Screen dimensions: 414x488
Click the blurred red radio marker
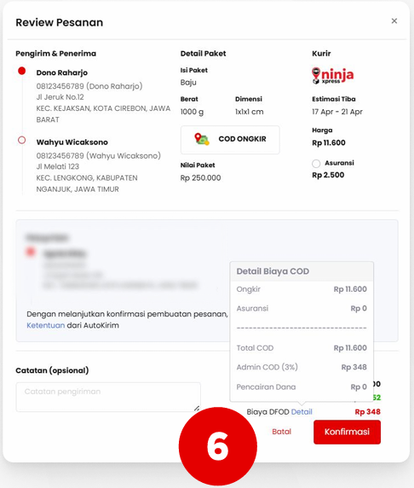[31, 252]
